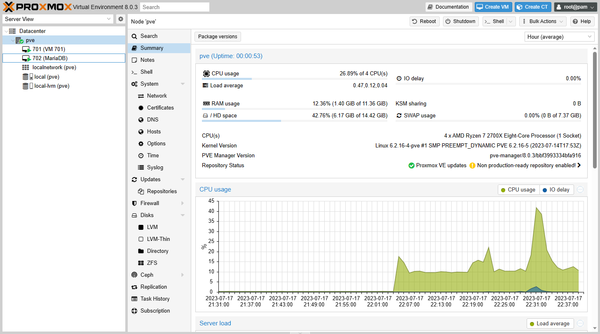Toggle the Load average legend series

[550, 324]
